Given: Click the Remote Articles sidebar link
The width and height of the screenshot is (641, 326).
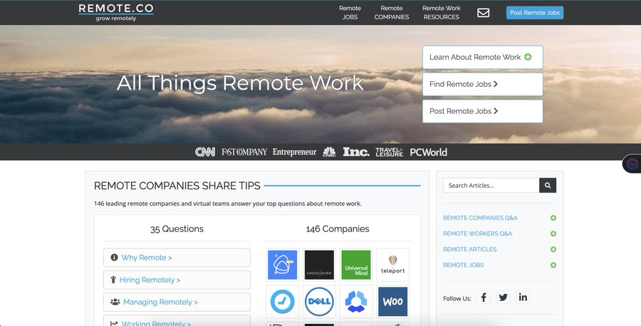Looking at the screenshot, I should click(470, 249).
